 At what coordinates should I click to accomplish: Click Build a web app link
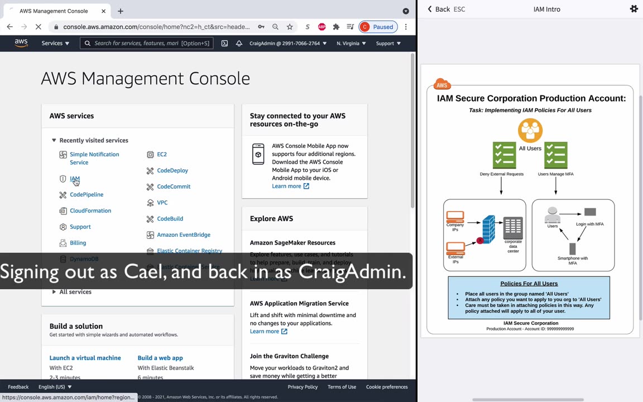160,358
